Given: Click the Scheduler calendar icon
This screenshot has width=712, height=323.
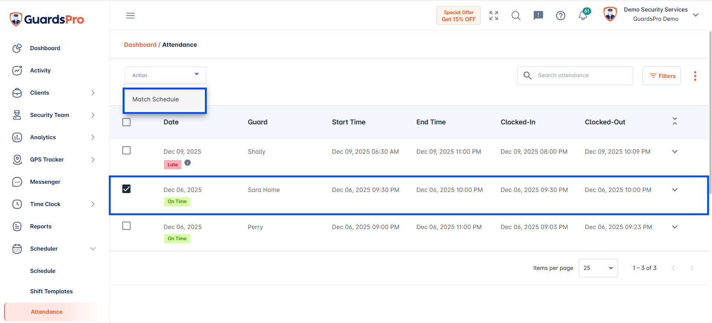Looking at the screenshot, I should point(17,249).
